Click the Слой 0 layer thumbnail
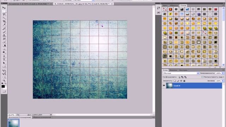 click(x=169, y=85)
